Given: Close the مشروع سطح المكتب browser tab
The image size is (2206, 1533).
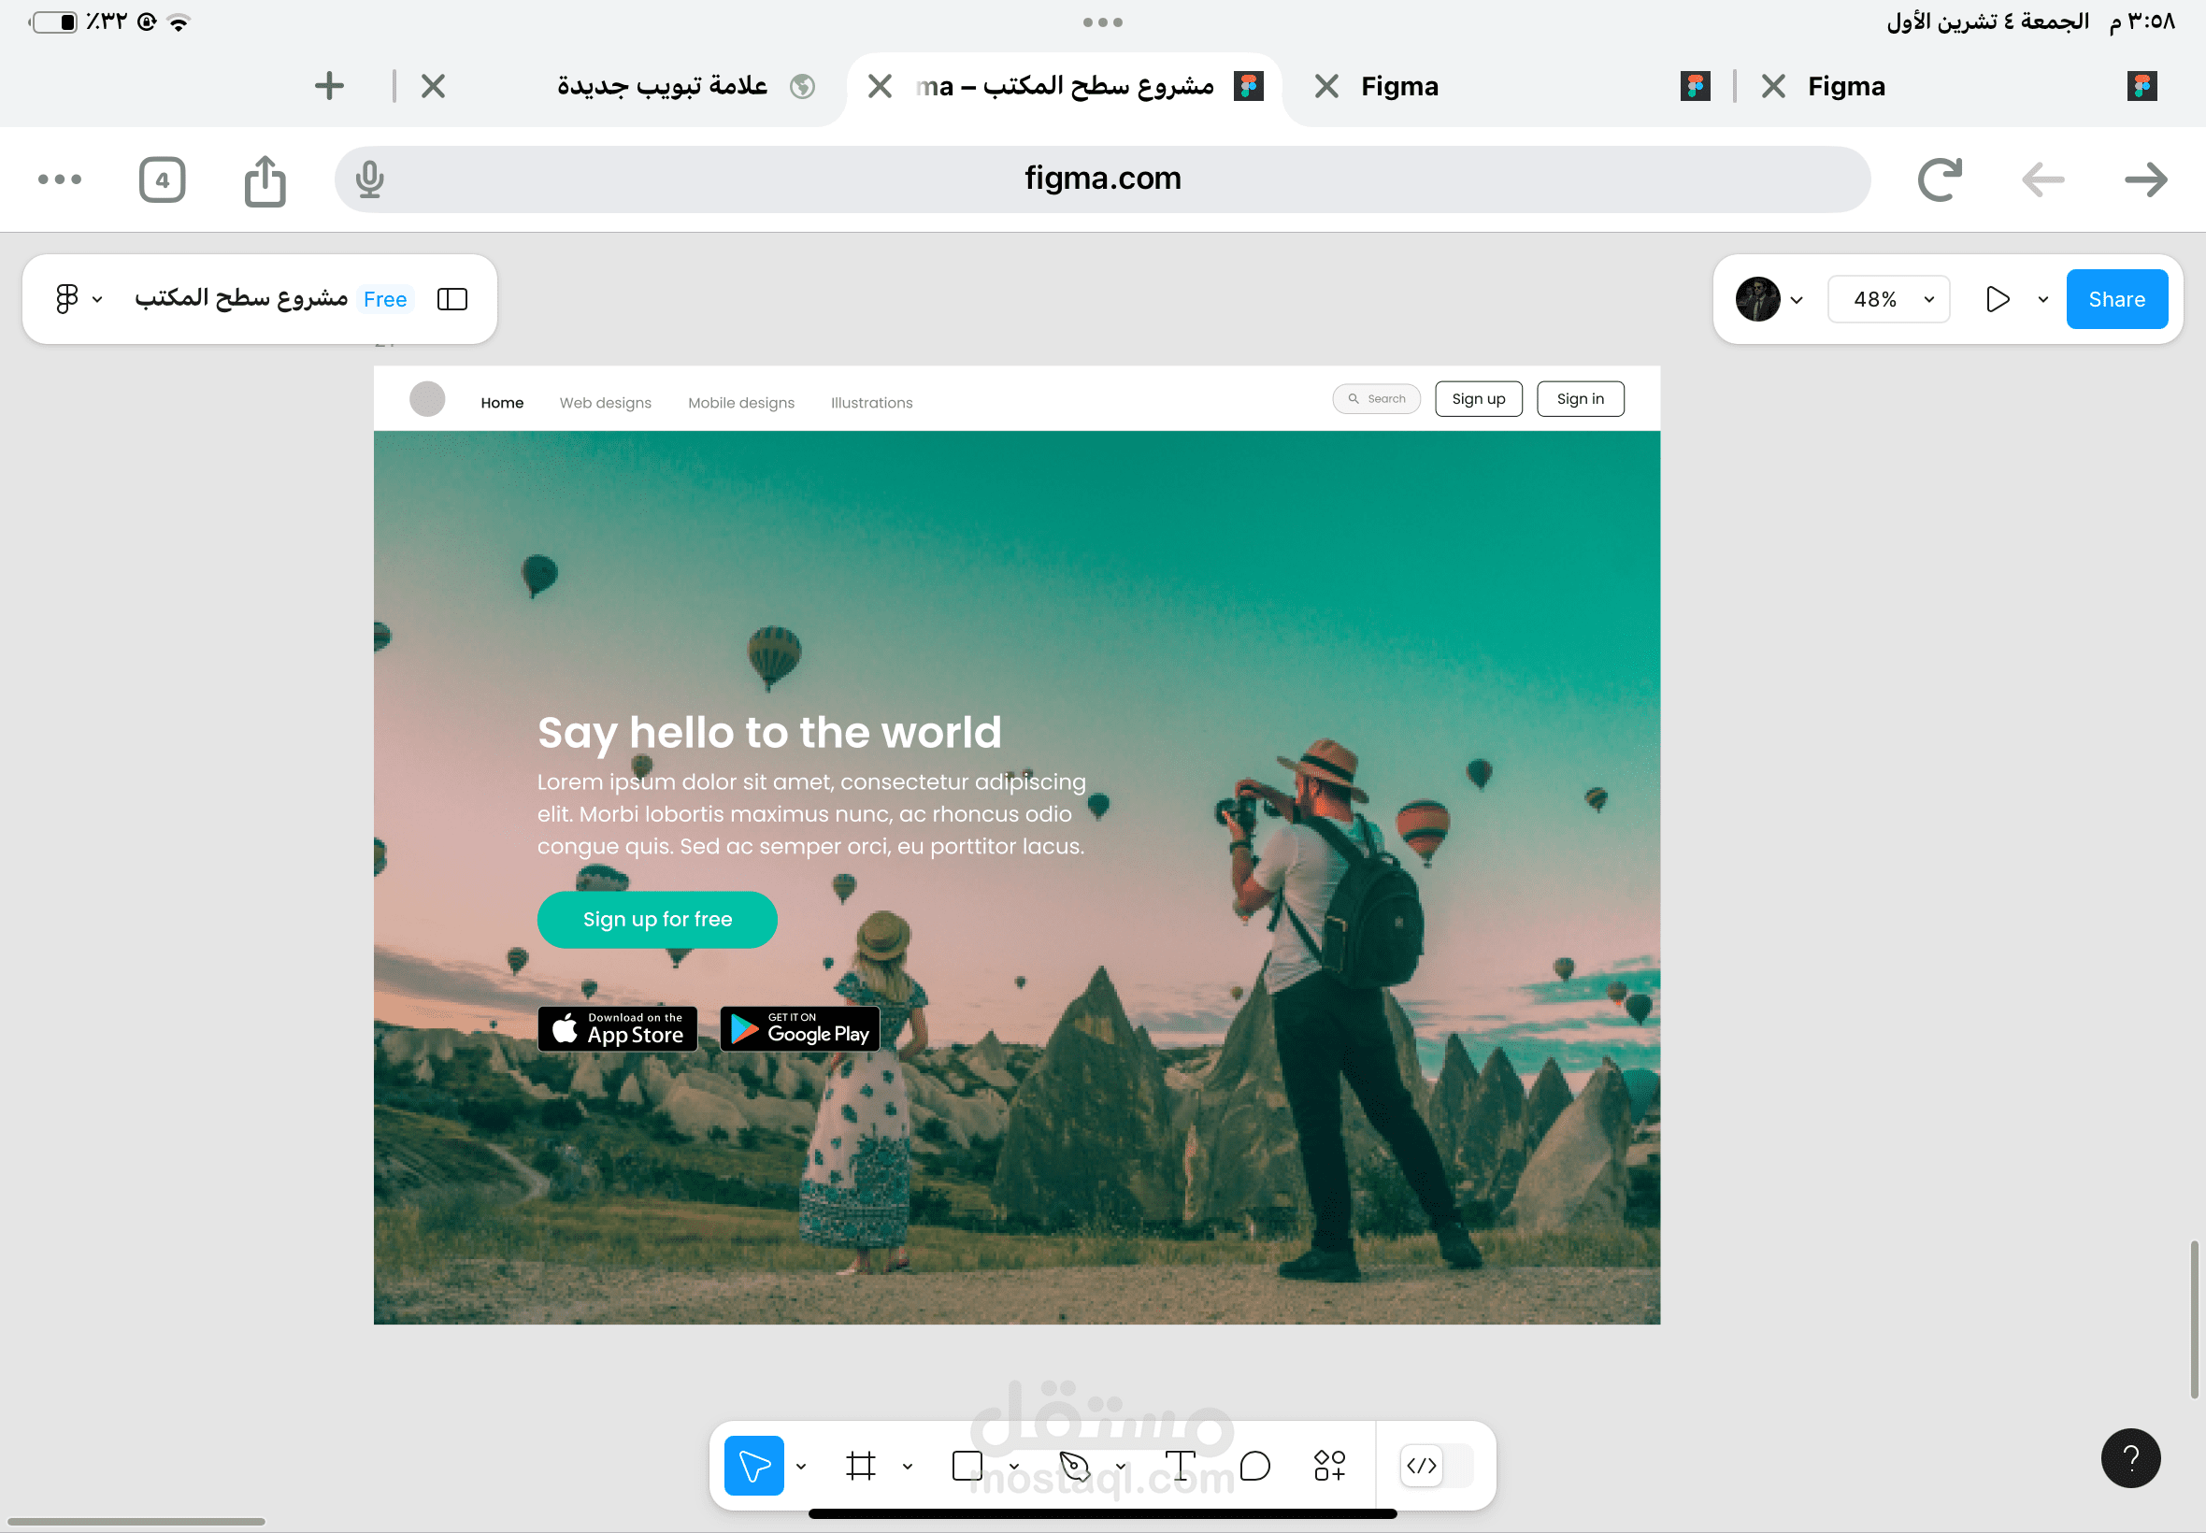Looking at the screenshot, I should point(880,86).
